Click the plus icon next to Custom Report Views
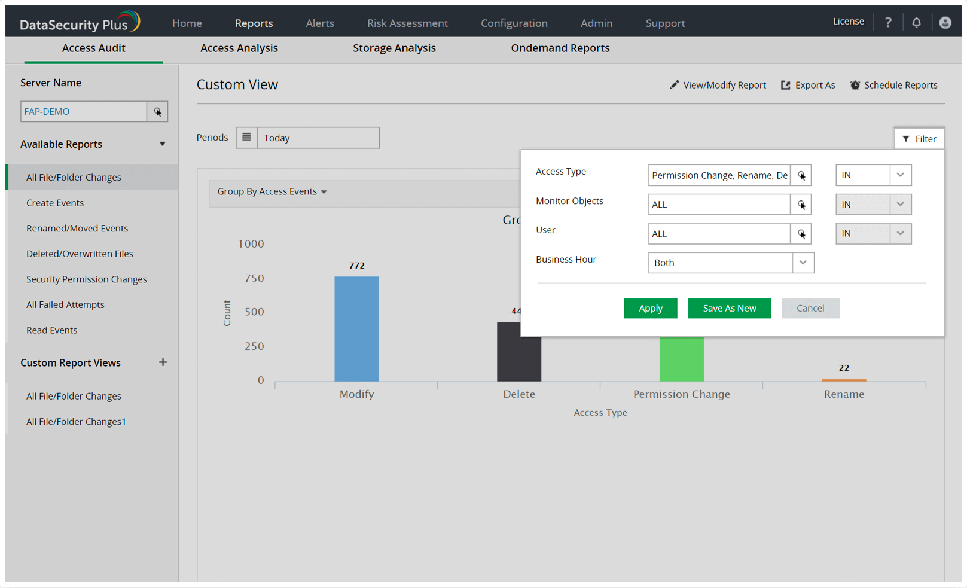 (163, 362)
